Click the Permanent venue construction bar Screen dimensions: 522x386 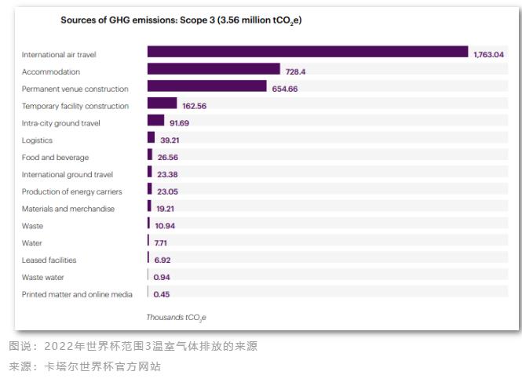[206, 86]
